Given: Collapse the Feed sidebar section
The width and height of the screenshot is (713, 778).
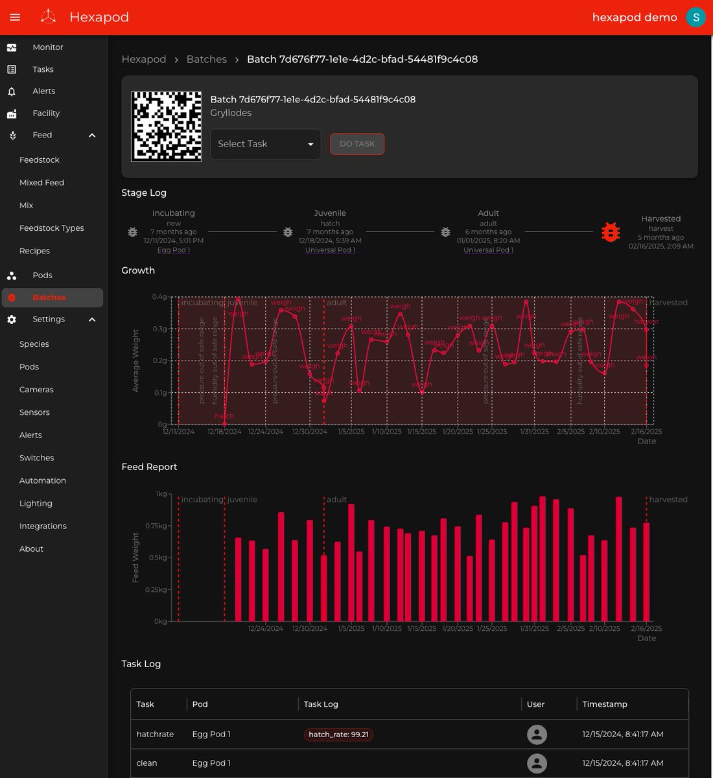Looking at the screenshot, I should click(92, 136).
